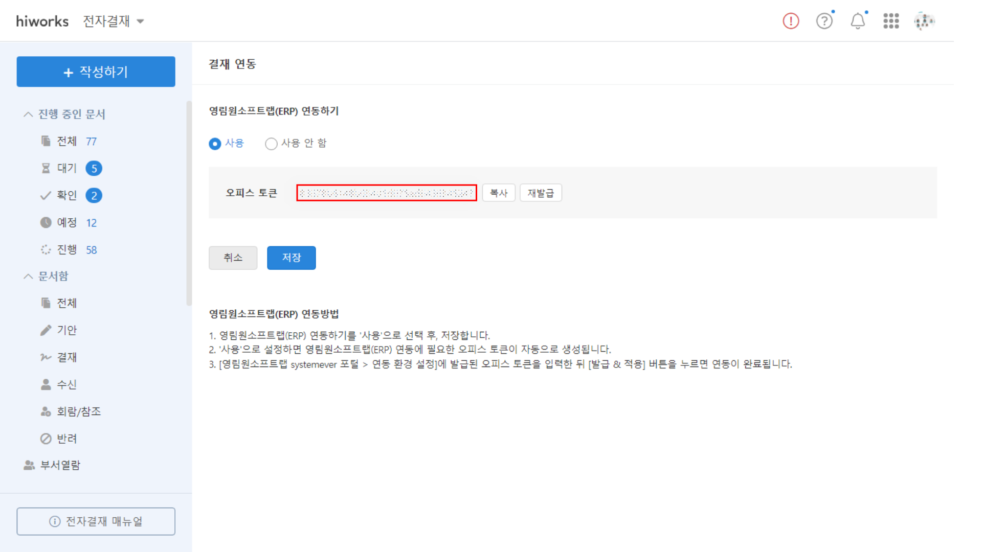Screen dimensions: 982x552
Task: Click the hourglass icon beside 대기
Action: click(x=46, y=168)
